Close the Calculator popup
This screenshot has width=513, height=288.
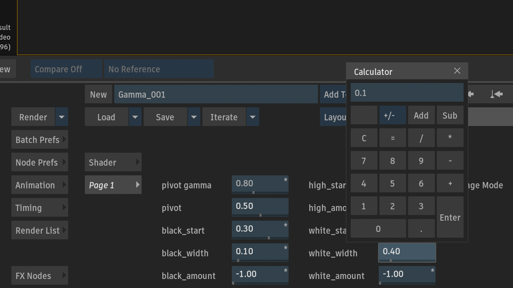click(457, 71)
